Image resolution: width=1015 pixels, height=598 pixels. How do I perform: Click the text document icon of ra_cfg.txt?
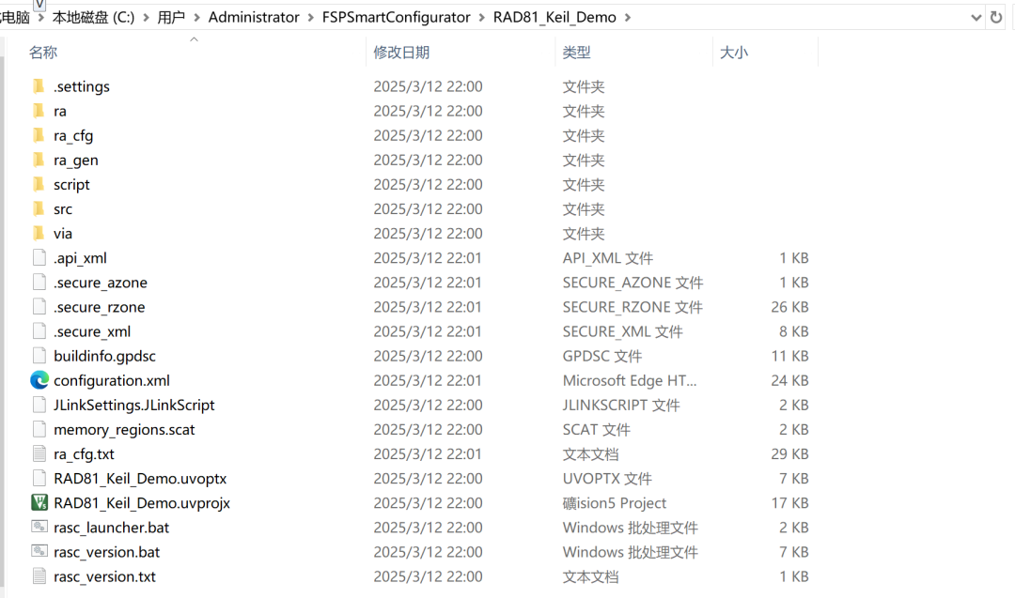point(39,453)
